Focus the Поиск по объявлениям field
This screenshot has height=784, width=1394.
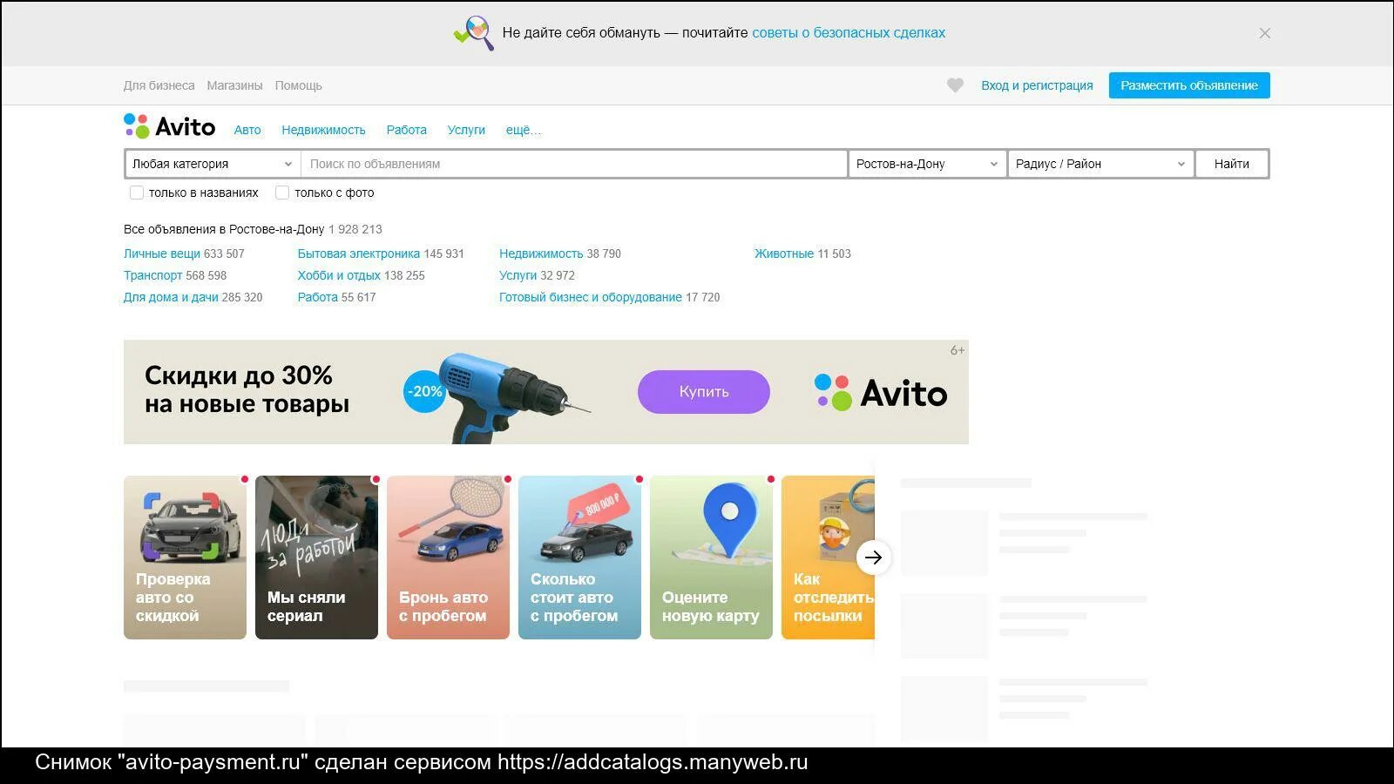(574, 164)
